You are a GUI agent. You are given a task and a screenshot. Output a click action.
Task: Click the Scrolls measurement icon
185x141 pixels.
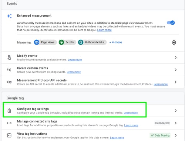(x=61, y=42)
